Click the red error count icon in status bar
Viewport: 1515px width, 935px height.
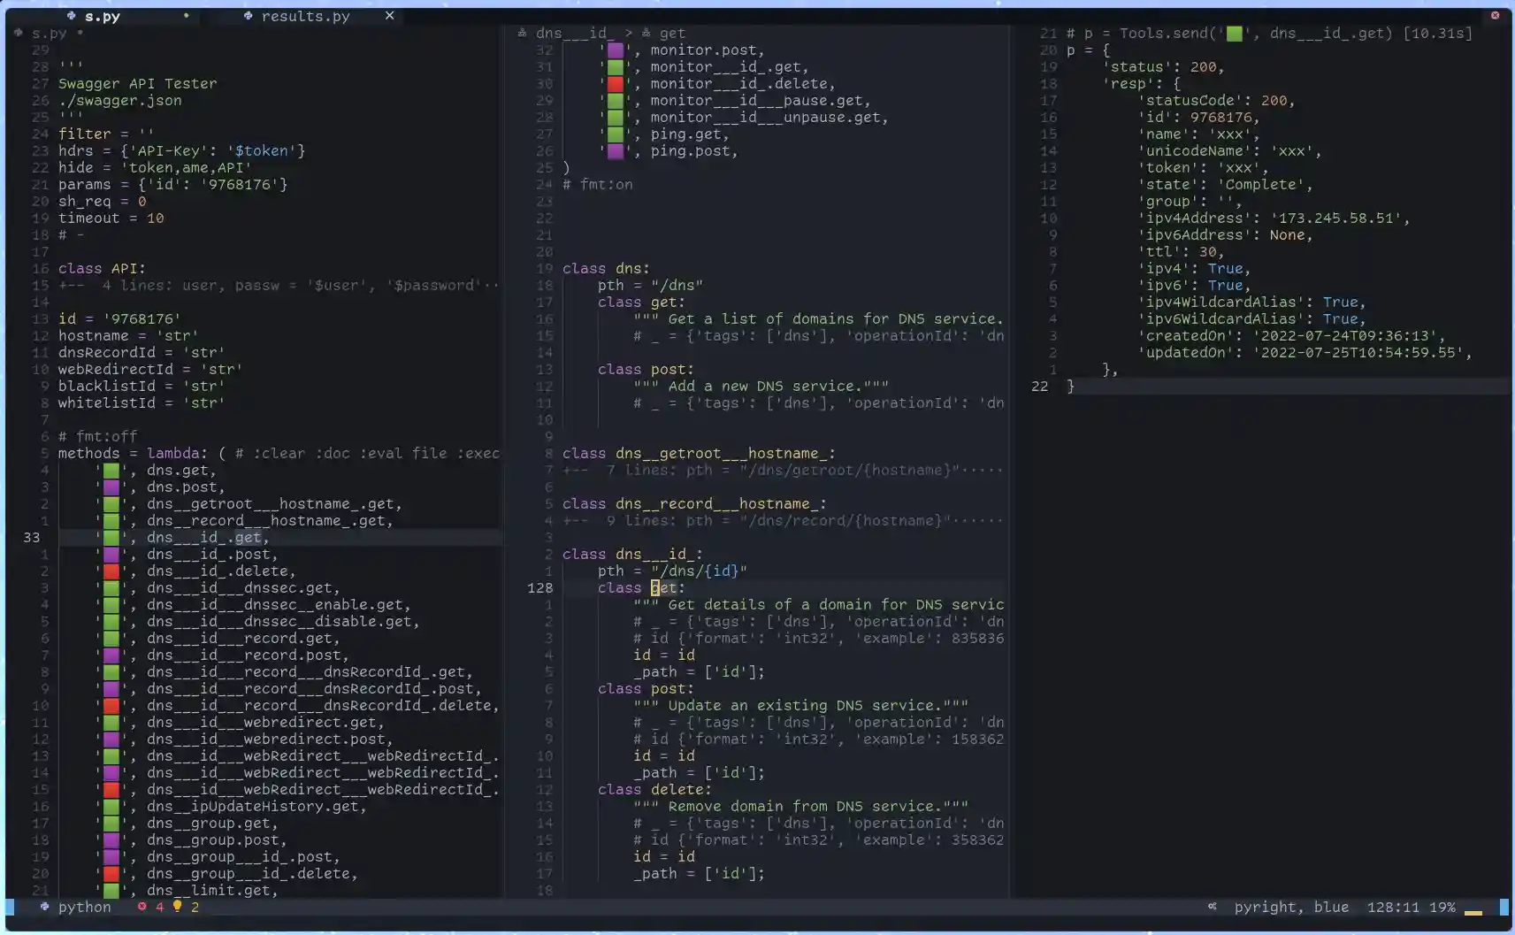click(x=142, y=907)
